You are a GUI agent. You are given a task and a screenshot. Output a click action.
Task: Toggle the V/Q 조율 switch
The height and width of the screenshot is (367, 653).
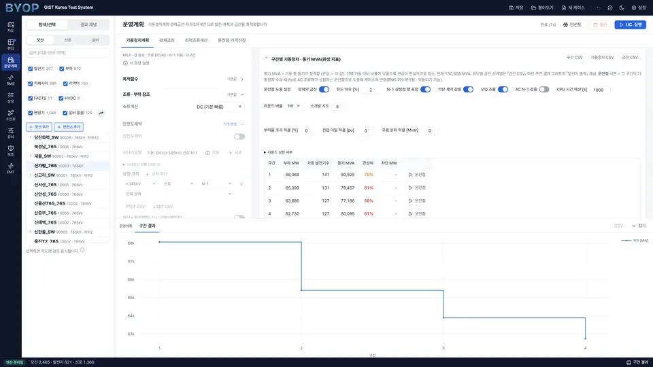coord(503,90)
